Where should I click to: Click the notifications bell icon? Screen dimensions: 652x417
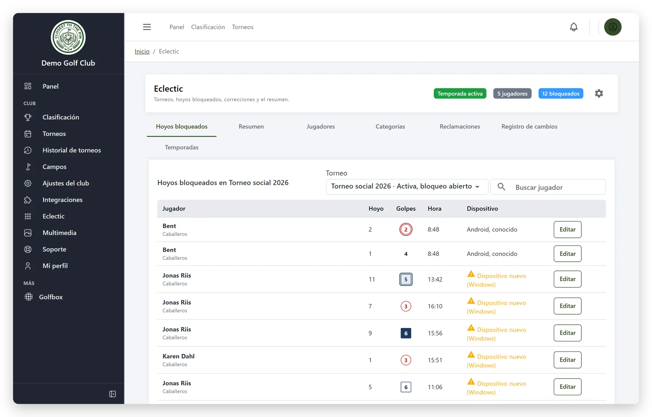(573, 27)
